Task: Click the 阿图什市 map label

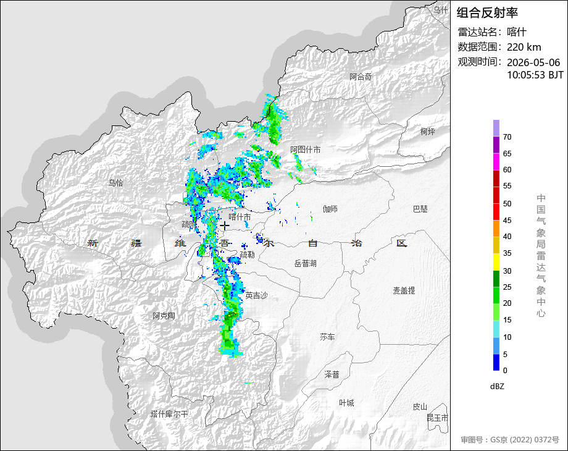Action: click(306, 150)
